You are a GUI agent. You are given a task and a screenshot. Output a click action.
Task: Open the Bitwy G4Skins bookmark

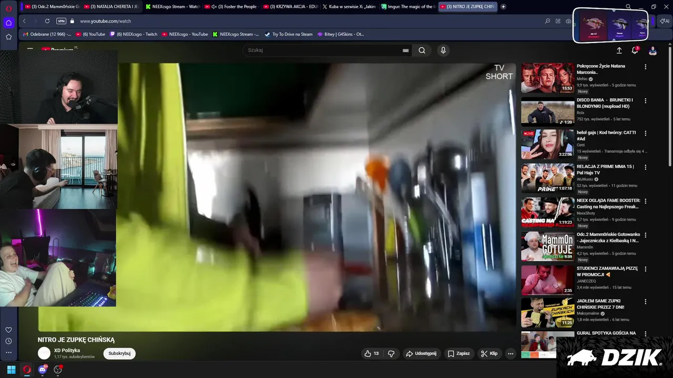(x=340, y=34)
